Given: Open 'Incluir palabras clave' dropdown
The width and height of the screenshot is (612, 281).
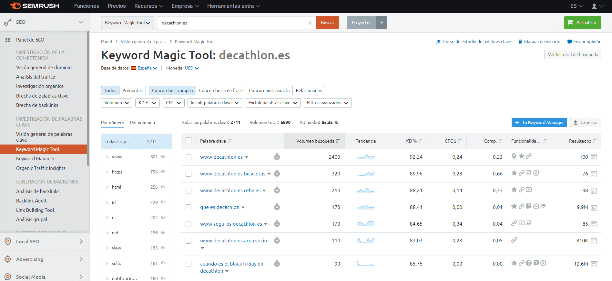Looking at the screenshot, I should pos(215,103).
